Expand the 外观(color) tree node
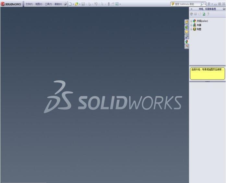Image resolution: width=226 pixels, height=183 pixels. point(191,21)
